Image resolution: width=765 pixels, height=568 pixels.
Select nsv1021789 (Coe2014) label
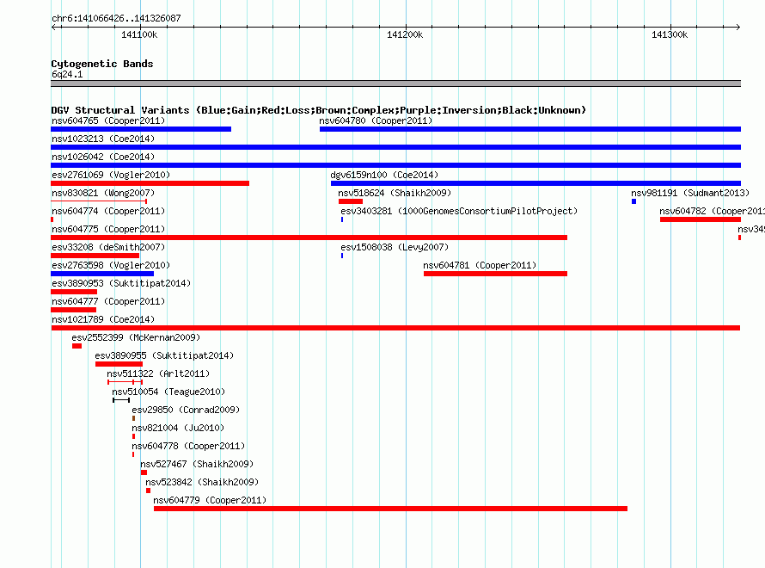[103, 319]
